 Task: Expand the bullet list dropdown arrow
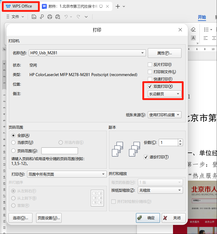[x=211, y=29]
